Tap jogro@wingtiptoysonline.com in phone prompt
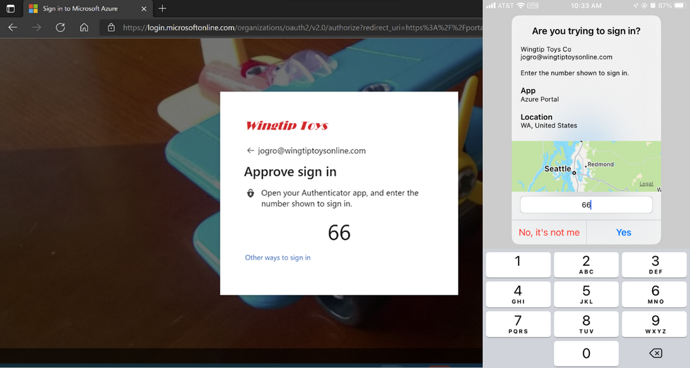The image size is (690, 368). click(566, 57)
